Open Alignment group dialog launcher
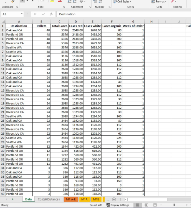The image size is (191, 208). click(x=90, y=7)
